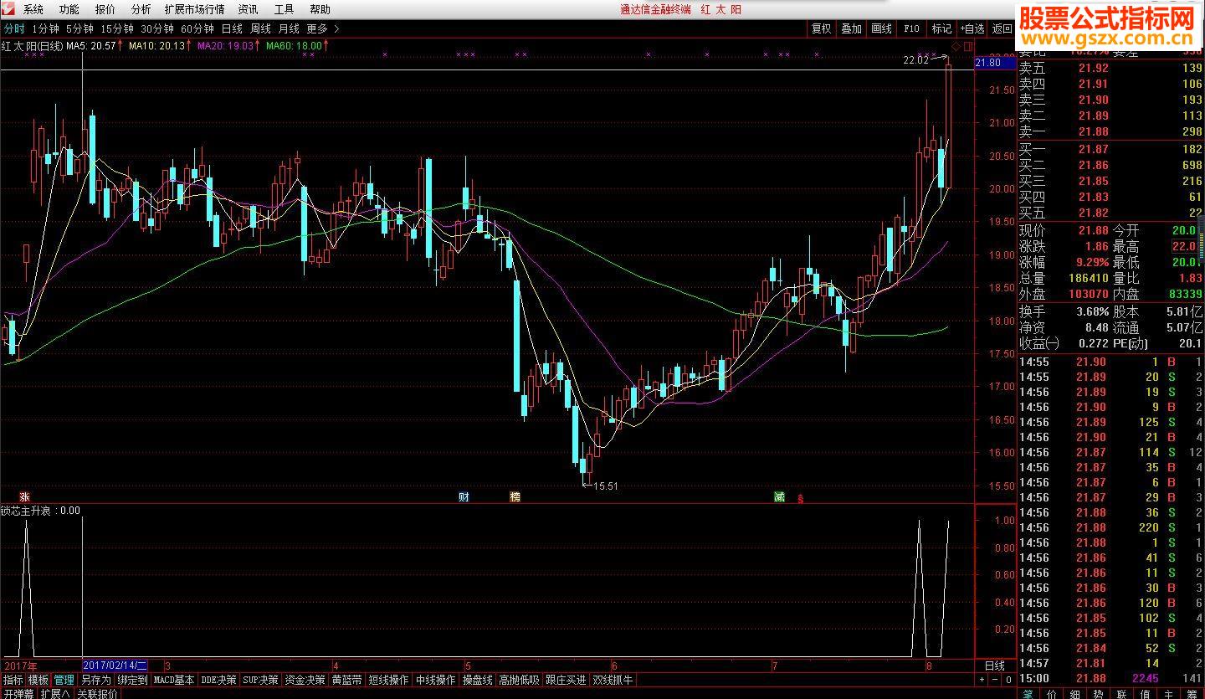The image size is (1205, 699).
Task: Open the 分析 menu
Action: click(x=141, y=10)
